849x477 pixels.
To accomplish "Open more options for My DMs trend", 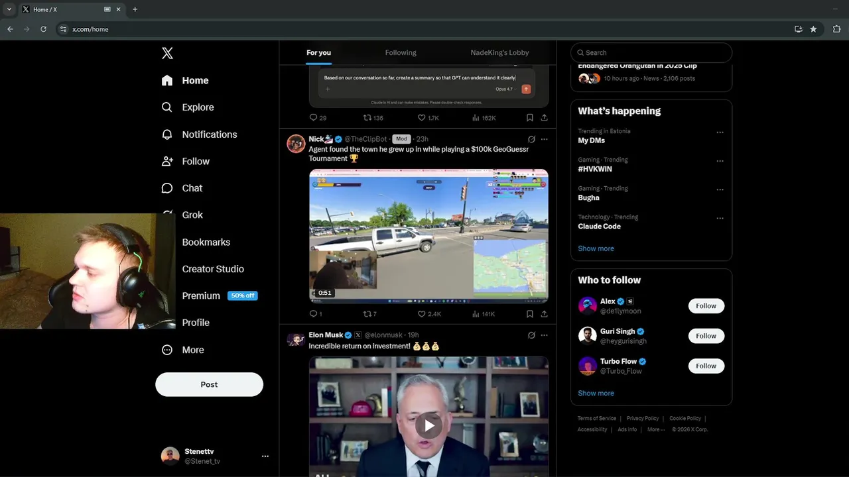I will pyautogui.click(x=720, y=132).
